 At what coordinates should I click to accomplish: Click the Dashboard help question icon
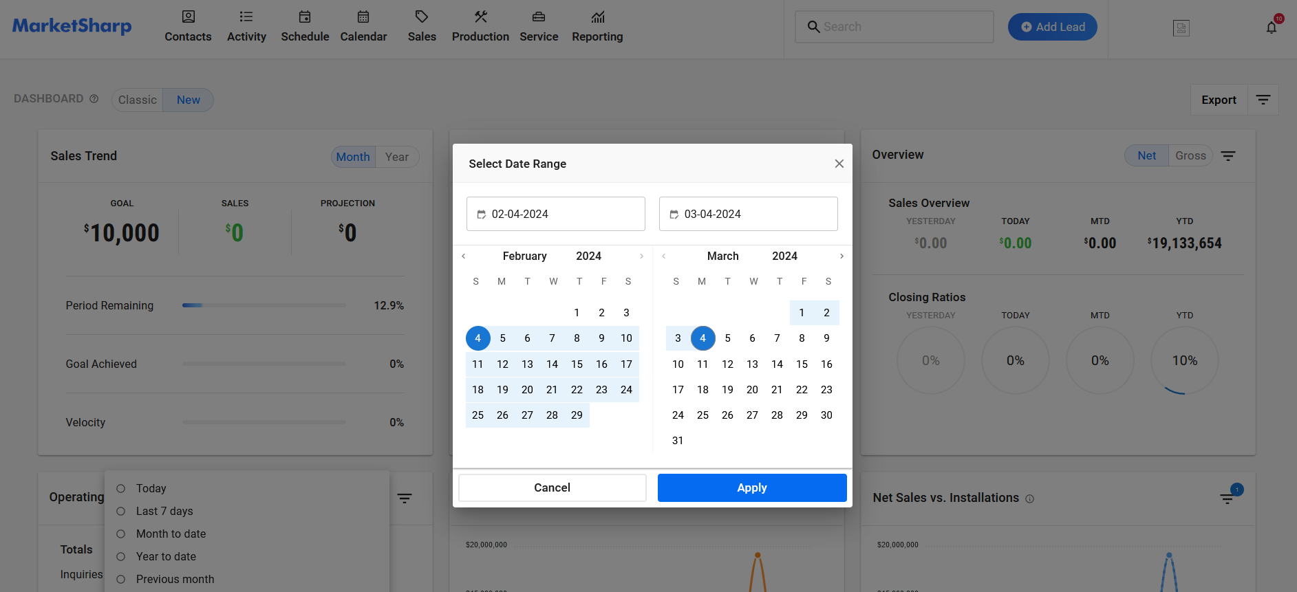pyautogui.click(x=94, y=99)
